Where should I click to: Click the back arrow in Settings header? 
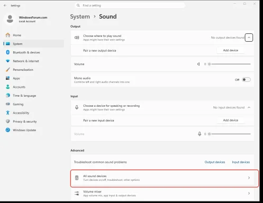pyautogui.click(x=5, y=5)
